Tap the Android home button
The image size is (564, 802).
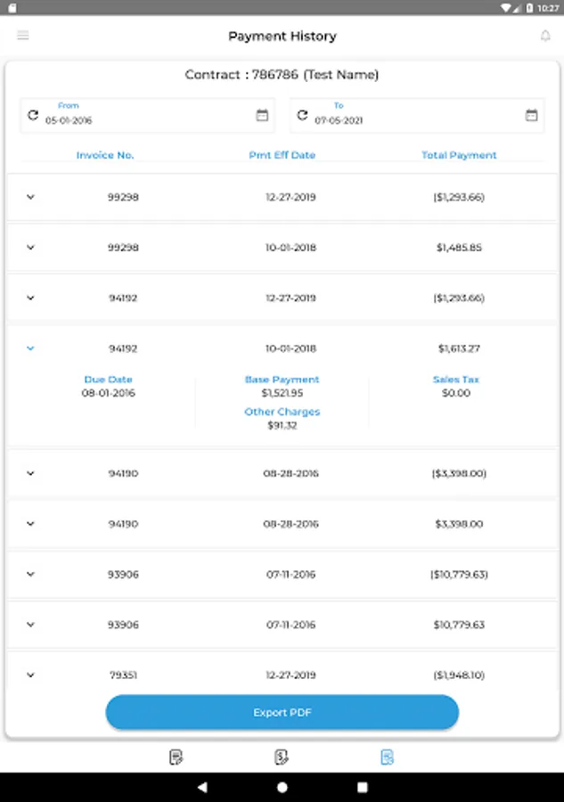click(x=282, y=788)
